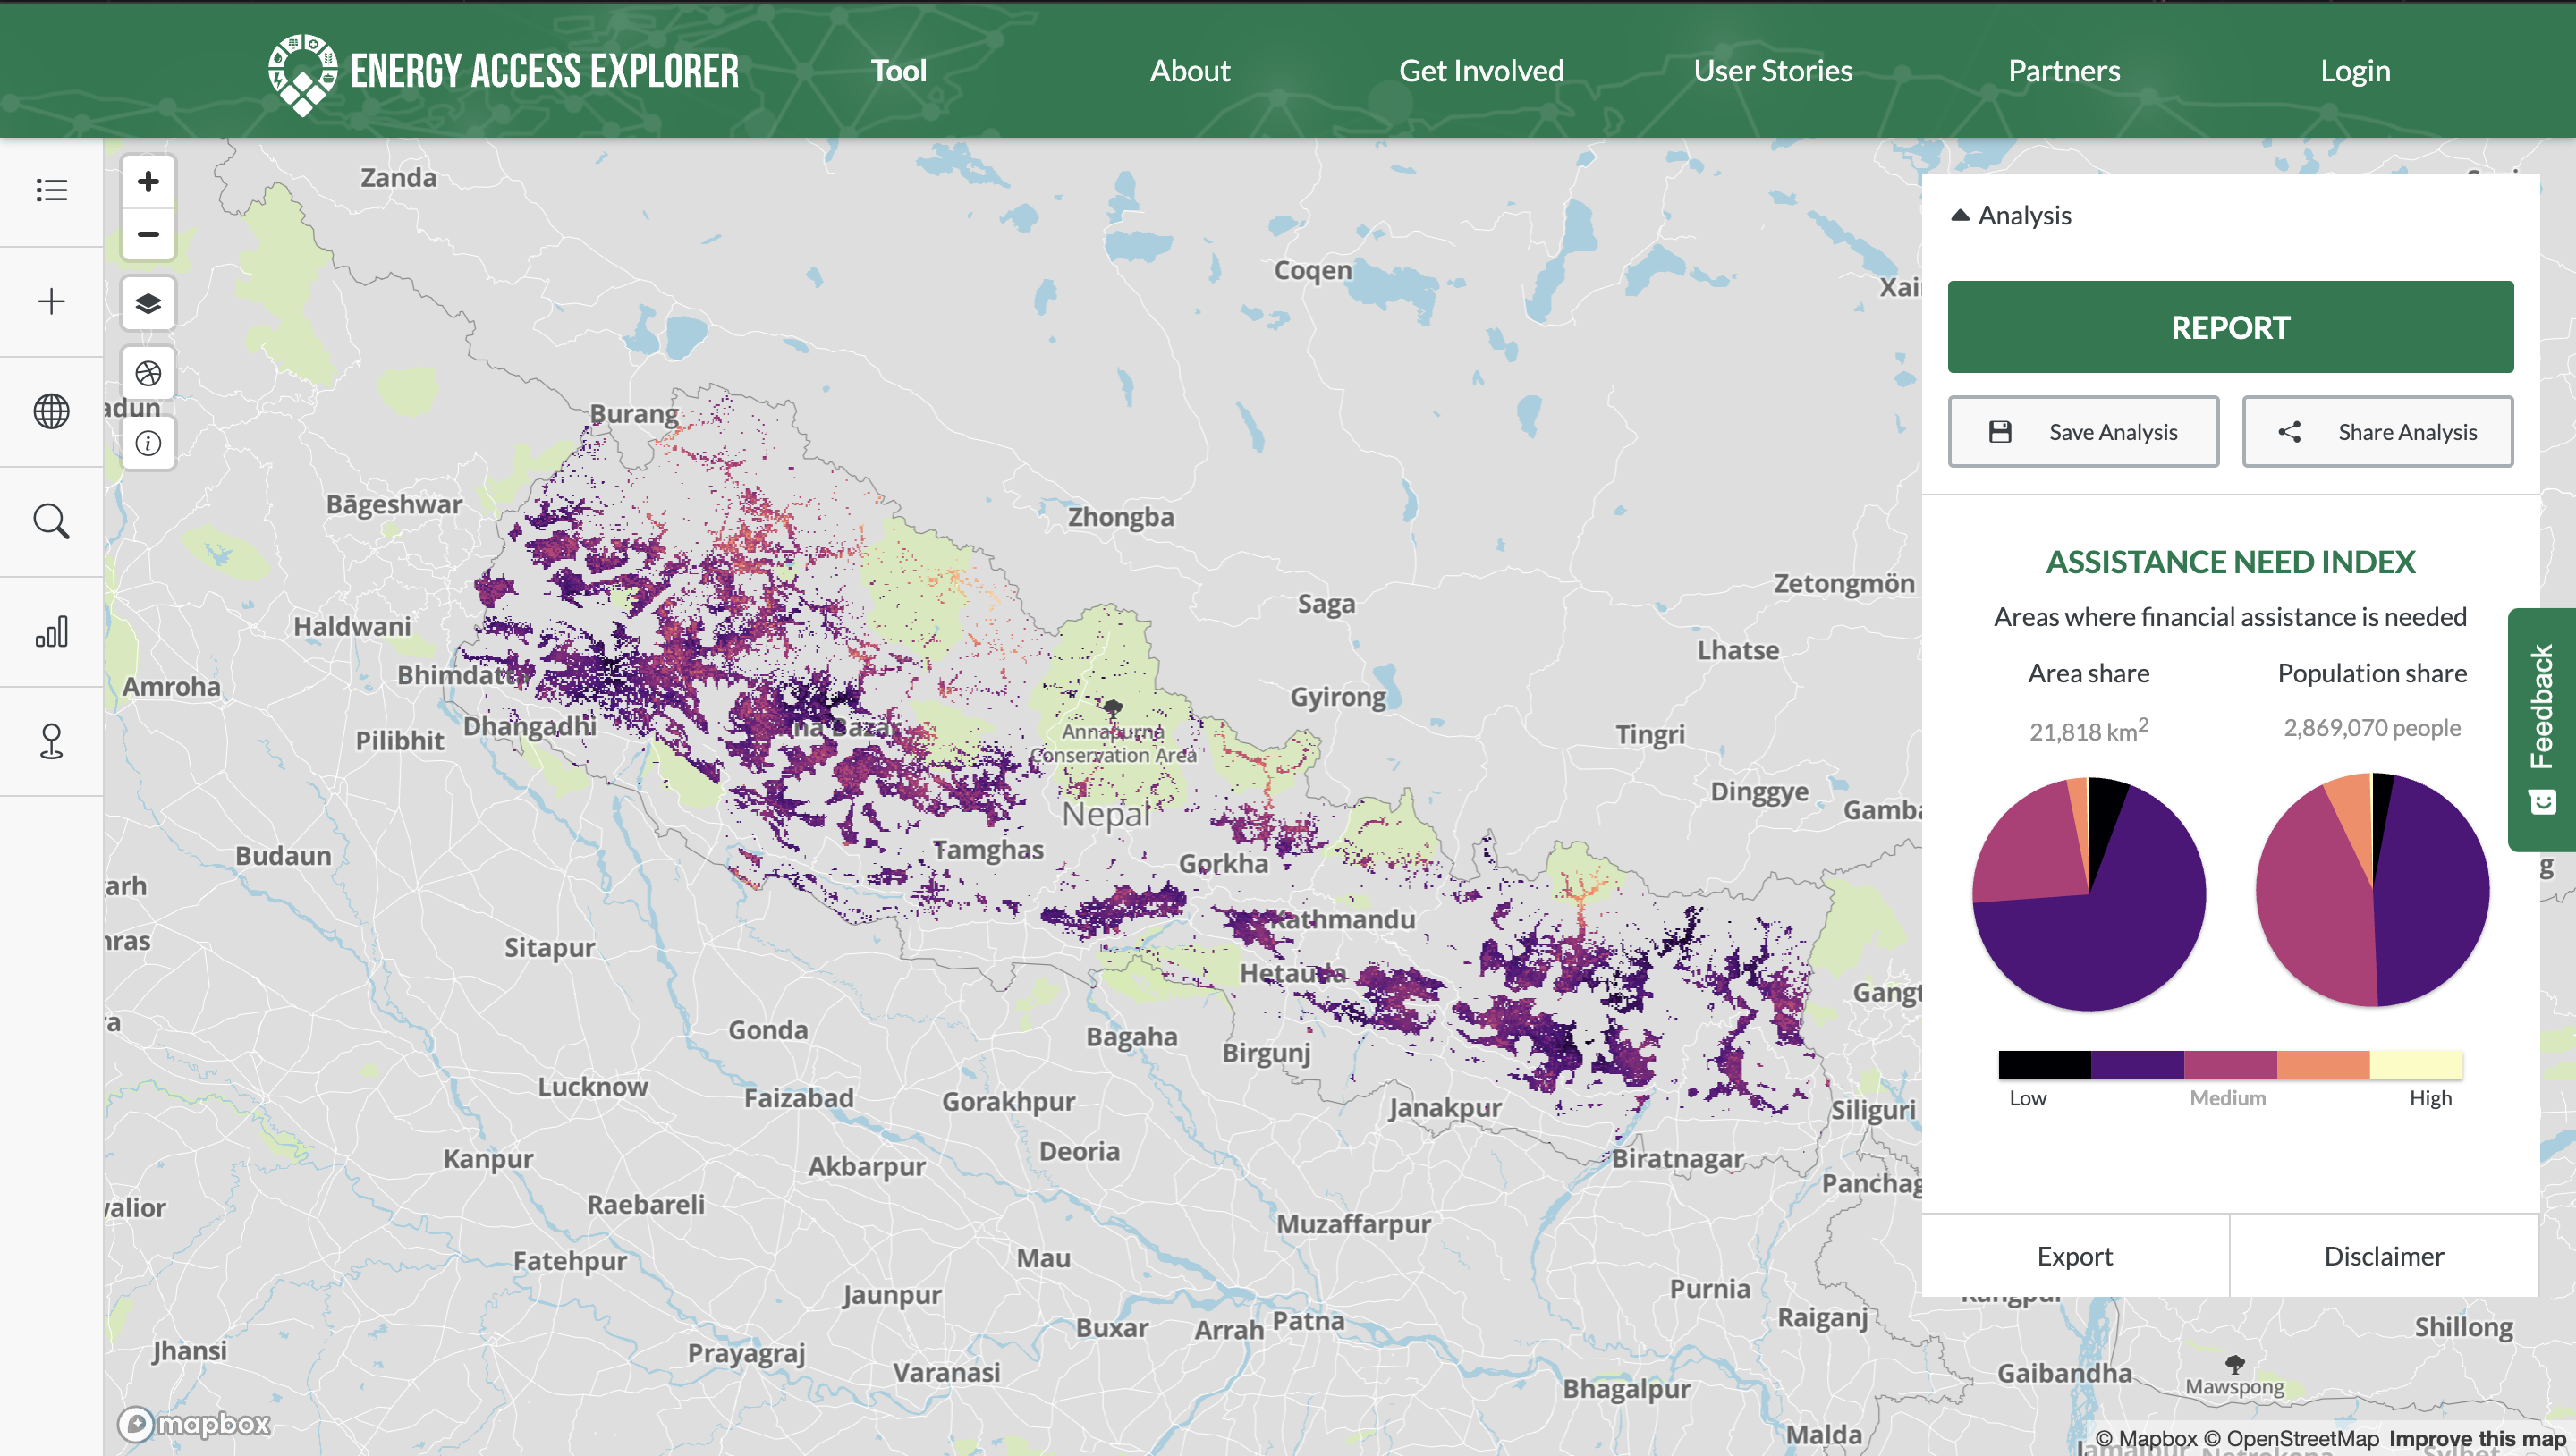Click the 'Gorakhpur' map label
The width and height of the screenshot is (2576, 1456).
click(x=1008, y=1101)
